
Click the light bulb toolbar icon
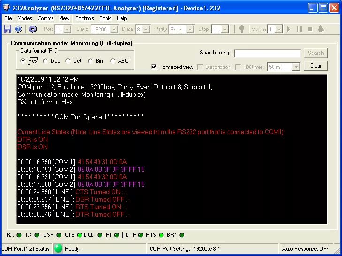pos(242,29)
